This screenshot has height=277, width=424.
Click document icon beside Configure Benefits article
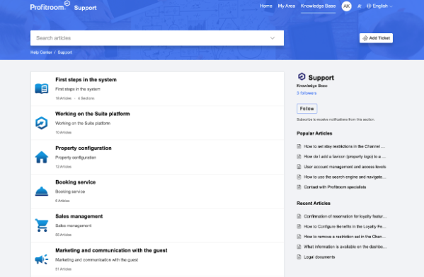point(299,227)
